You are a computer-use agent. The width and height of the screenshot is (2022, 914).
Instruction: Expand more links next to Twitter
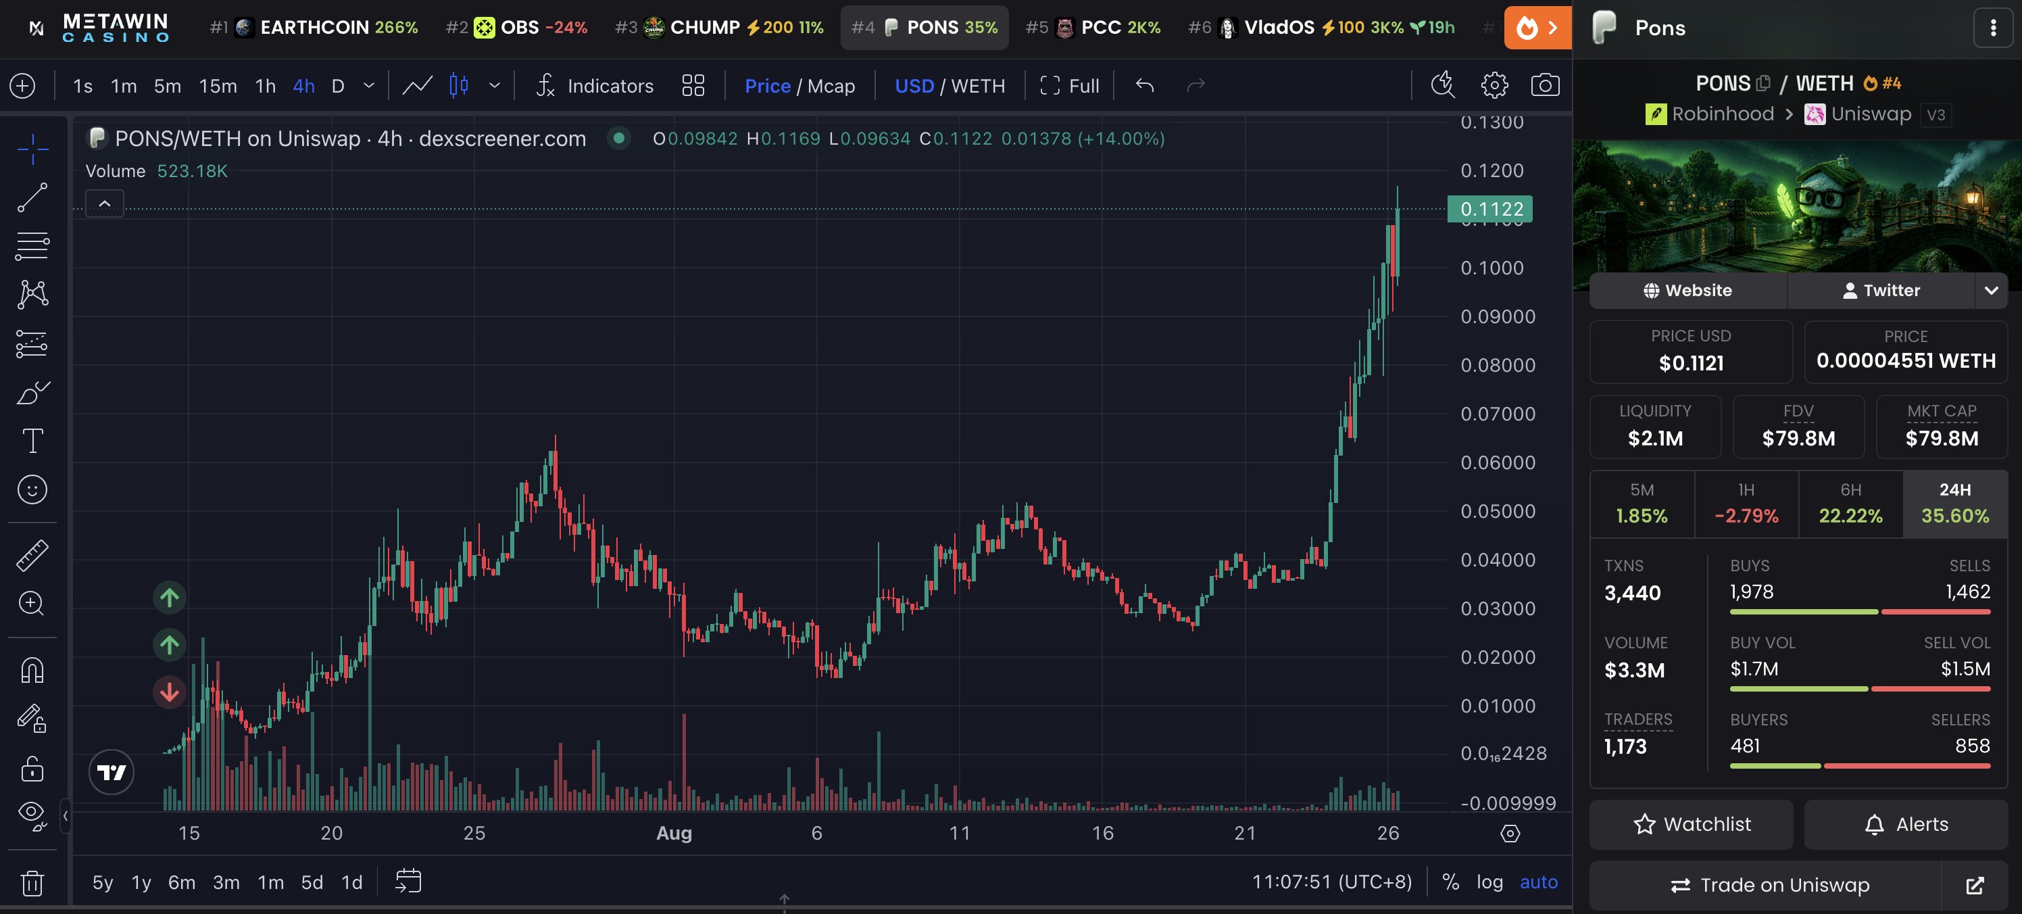[1991, 291]
